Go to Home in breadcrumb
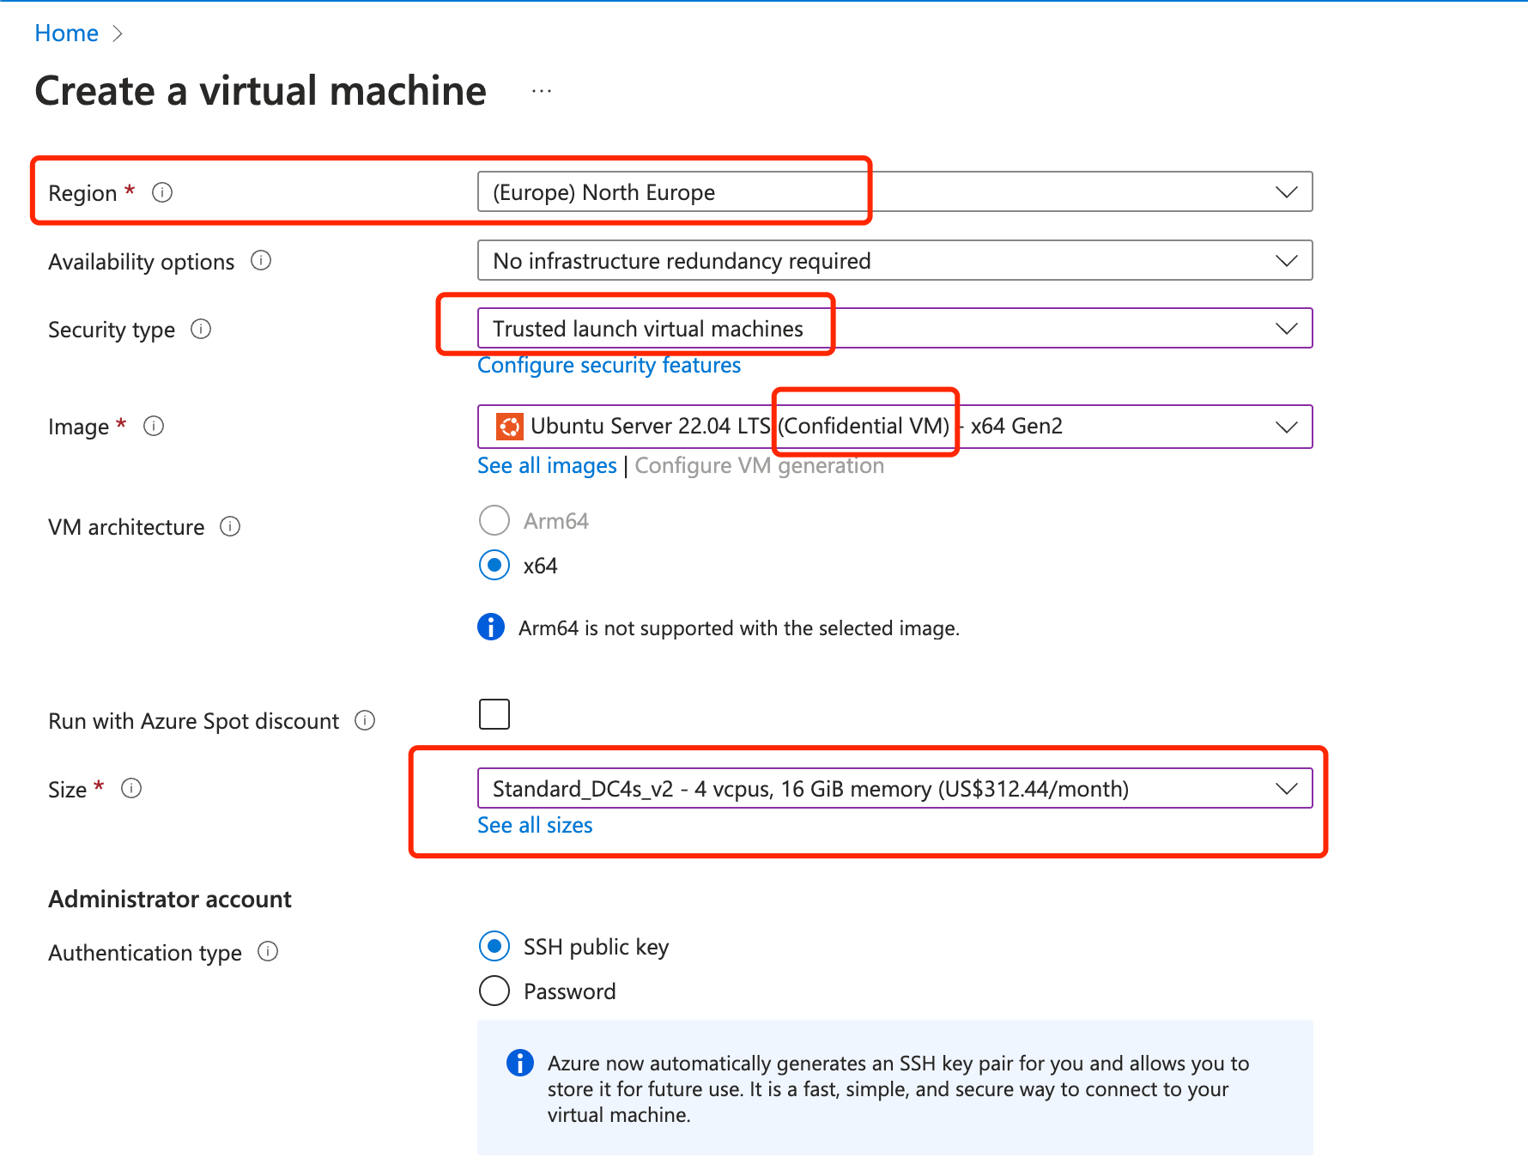The image size is (1528, 1176). (66, 33)
